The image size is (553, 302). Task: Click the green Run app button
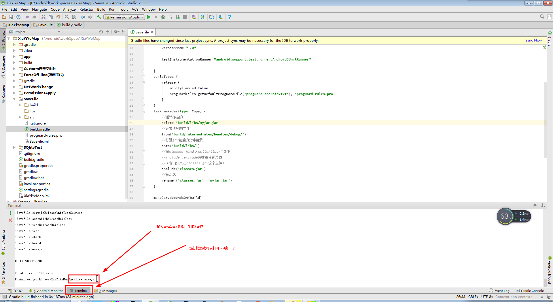(149, 17)
